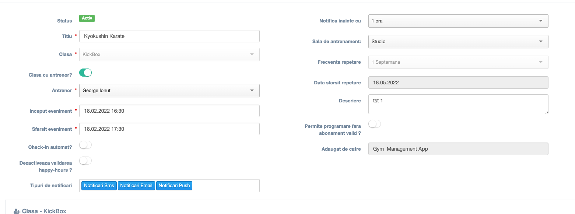Click the Clasa - KickBox section heading

pyautogui.click(x=44, y=211)
